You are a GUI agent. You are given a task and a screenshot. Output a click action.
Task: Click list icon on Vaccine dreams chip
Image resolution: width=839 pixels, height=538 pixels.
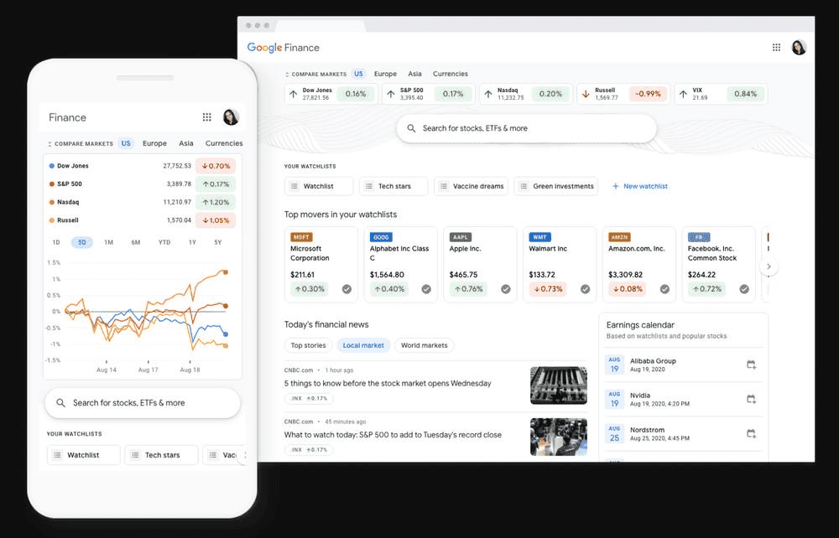[x=444, y=187]
